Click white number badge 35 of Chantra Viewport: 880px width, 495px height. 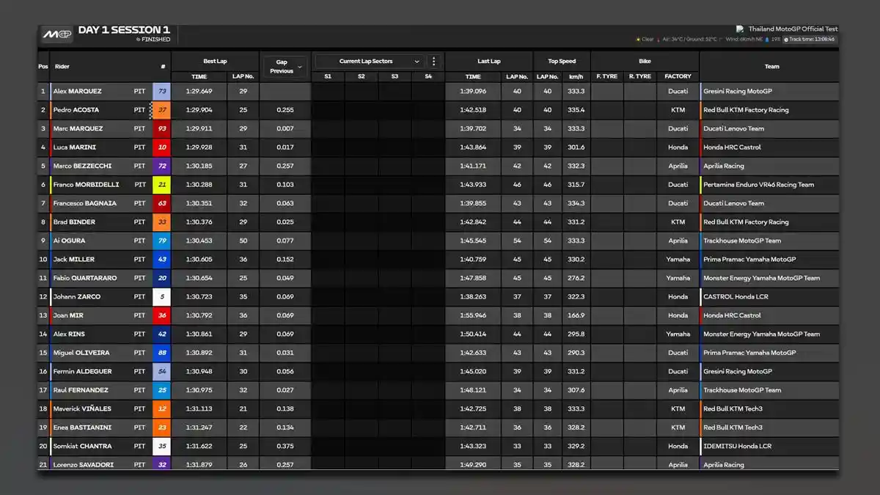(162, 447)
